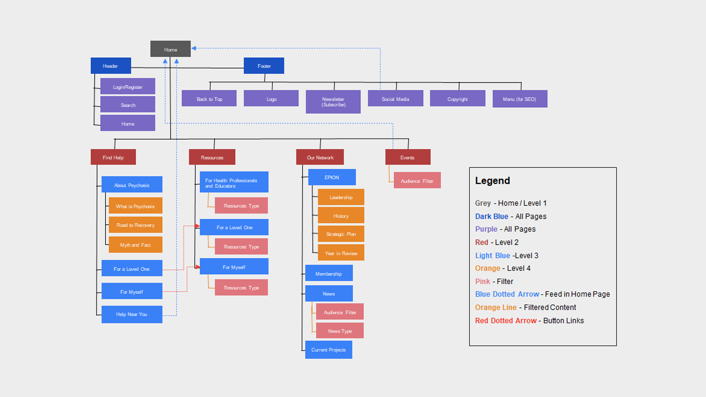Select the Copyright box
Viewport: 706px width, 397px height.
tap(457, 99)
